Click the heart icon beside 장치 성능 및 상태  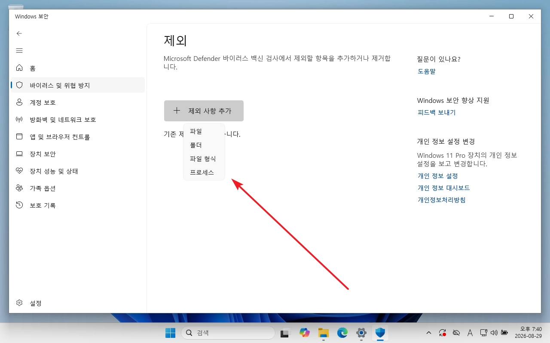(19, 171)
